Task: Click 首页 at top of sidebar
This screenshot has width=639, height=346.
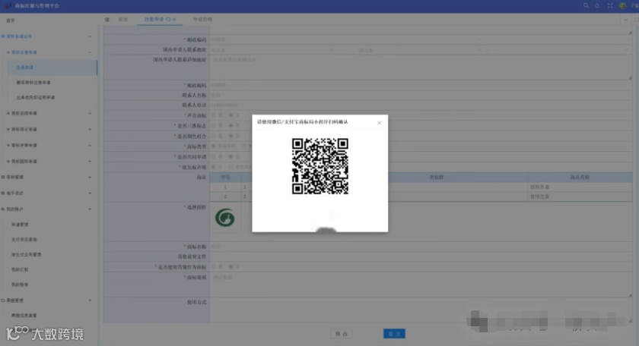Action: coord(11,20)
